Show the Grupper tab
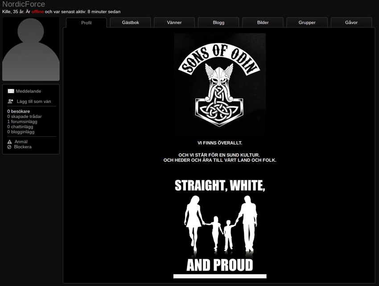Viewport: 379px width, 286px height. coord(307,22)
